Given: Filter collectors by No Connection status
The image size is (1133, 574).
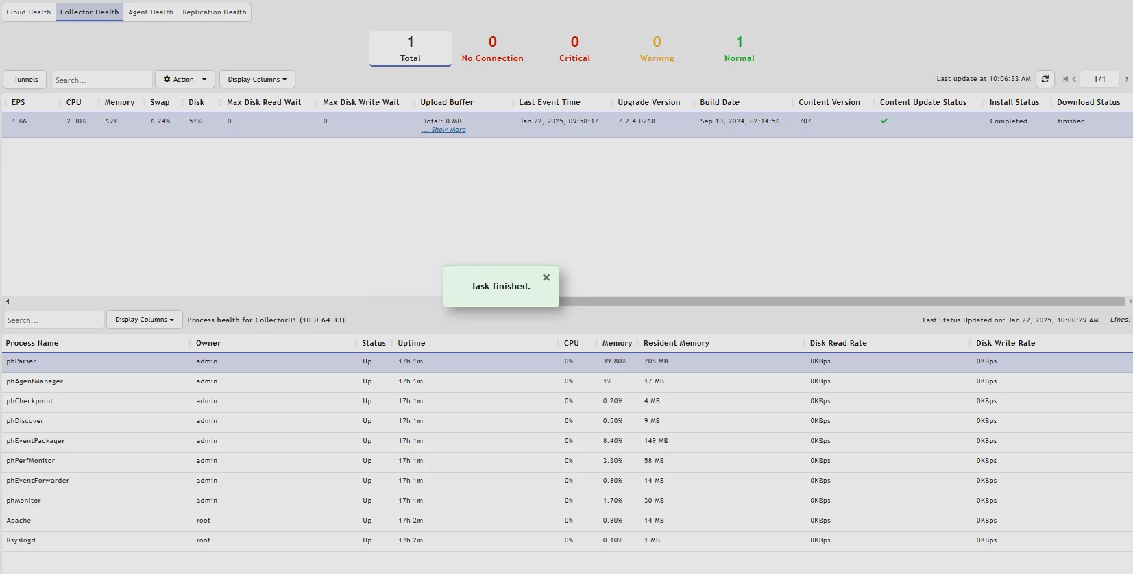Looking at the screenshot, I should [x=492, y=49].
